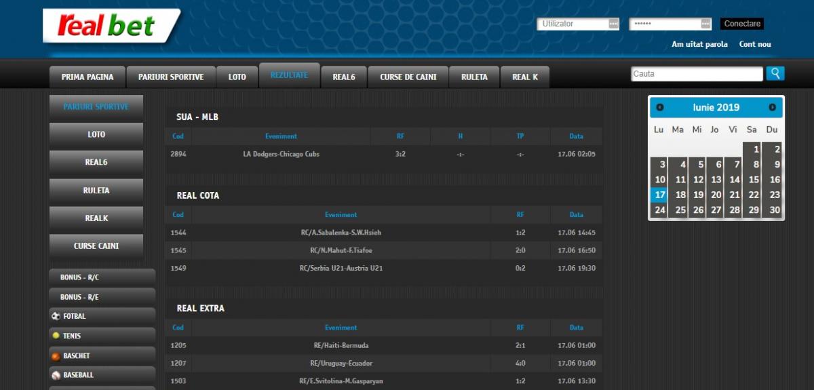Open the Curse de Caini tab
Screen dimensions: 814x390
(x=408, y=77)
